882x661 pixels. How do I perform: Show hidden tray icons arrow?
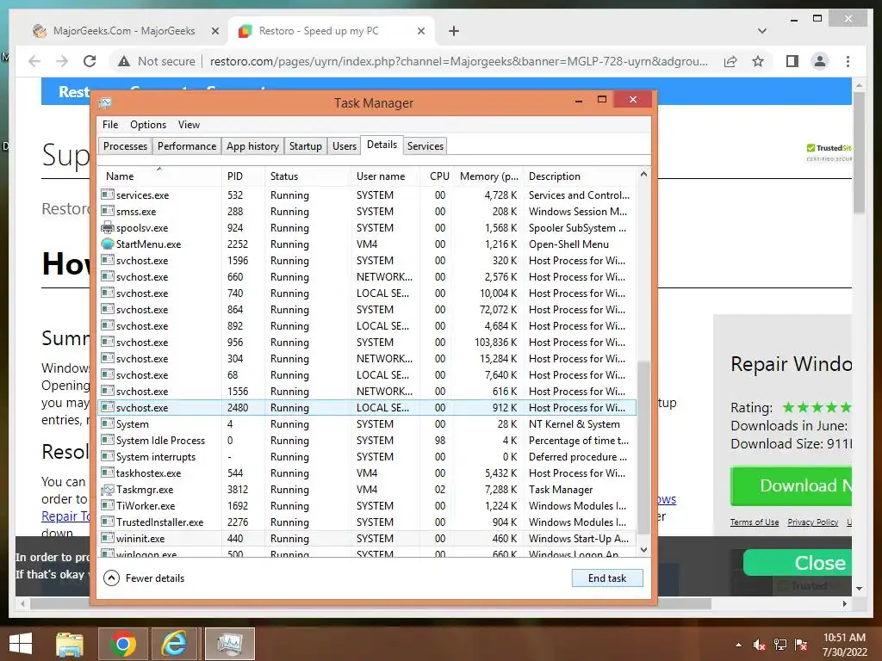pos(738,645)
